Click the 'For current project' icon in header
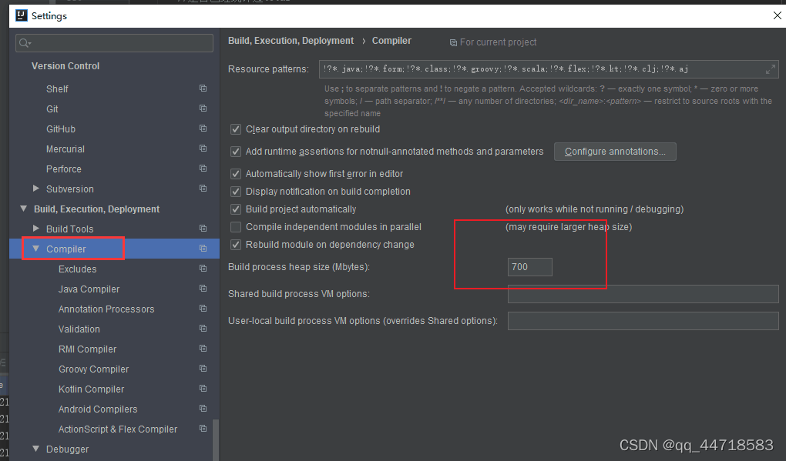The width and height of the screenshot is (786, 461). (x=453, y=42)
